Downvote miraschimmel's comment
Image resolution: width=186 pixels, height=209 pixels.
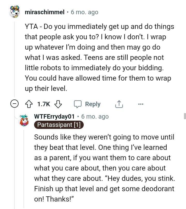click(x=58, y=104)
